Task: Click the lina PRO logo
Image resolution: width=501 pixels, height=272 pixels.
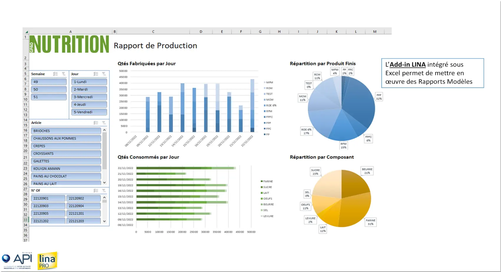Action: [x=47, y=261]
